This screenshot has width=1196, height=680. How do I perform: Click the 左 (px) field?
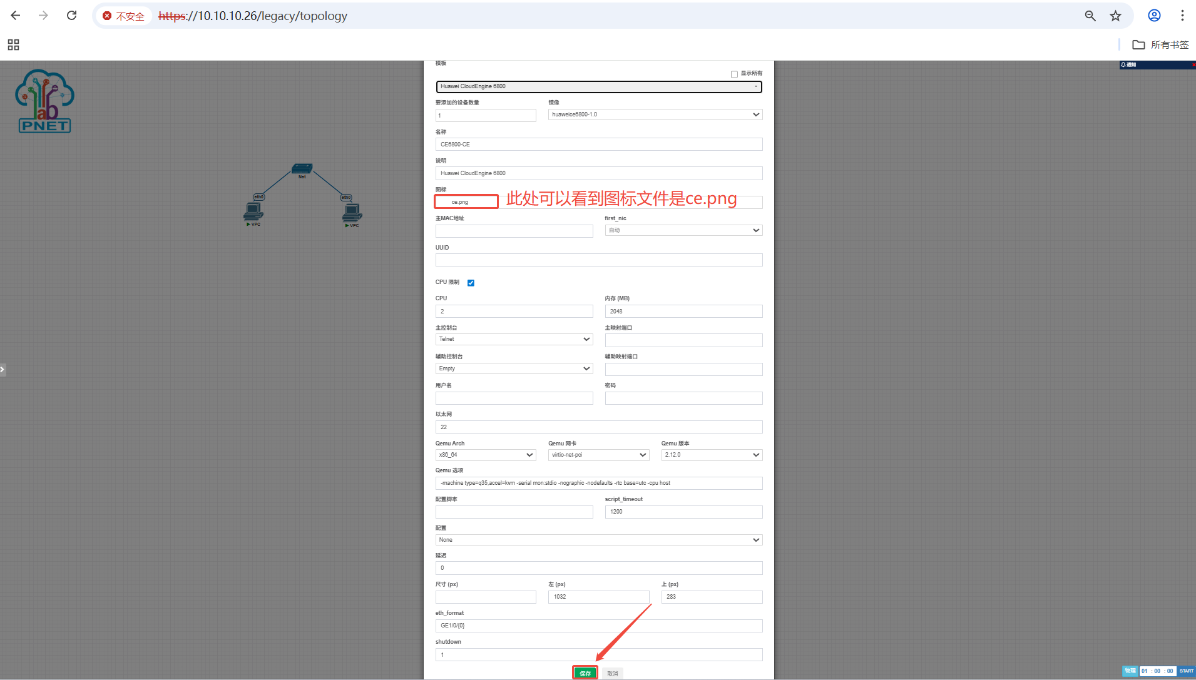tap(598, 597)
